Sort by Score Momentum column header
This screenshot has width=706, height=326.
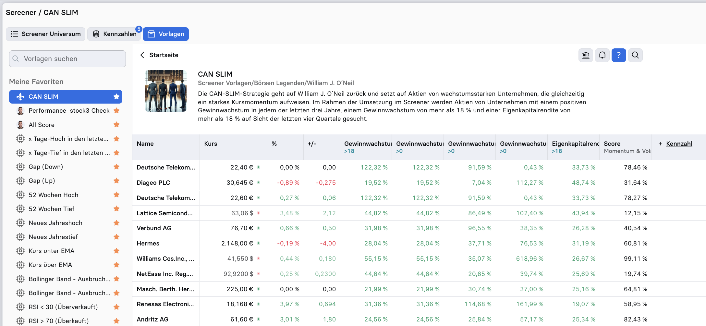[625, 147]
